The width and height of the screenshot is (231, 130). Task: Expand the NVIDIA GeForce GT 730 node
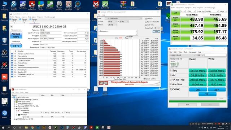[x=14, y=119]
